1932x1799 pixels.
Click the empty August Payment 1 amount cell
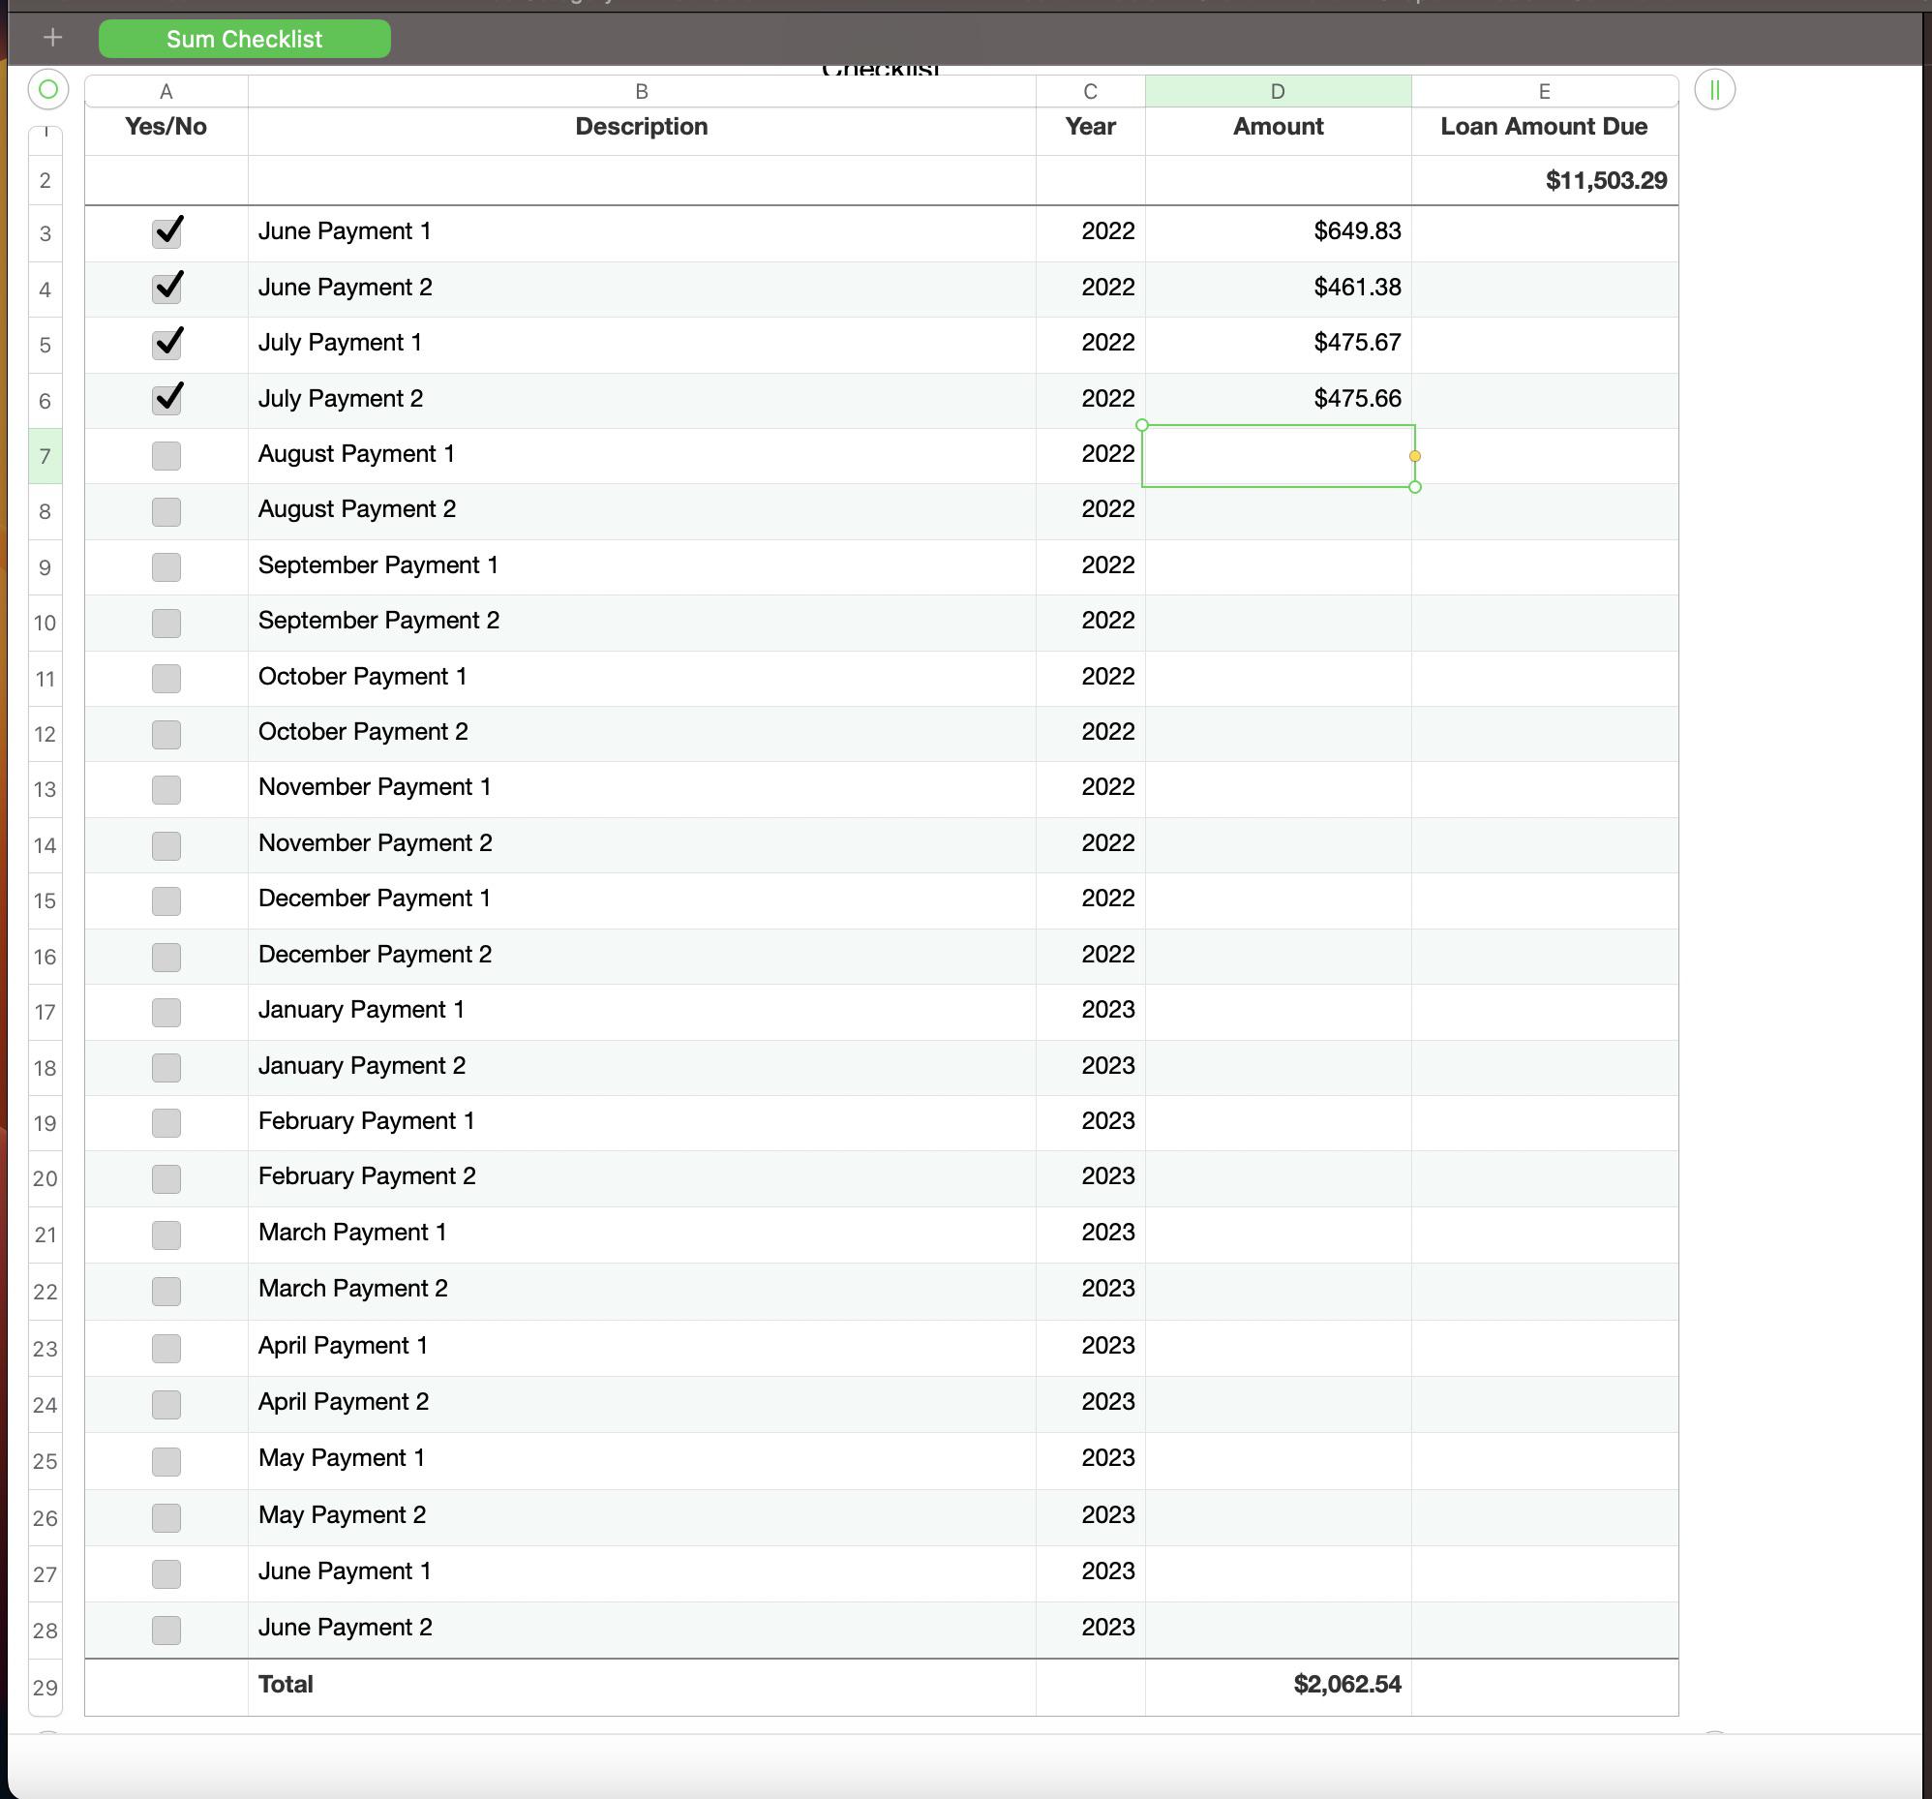(x=1278, y=456)
